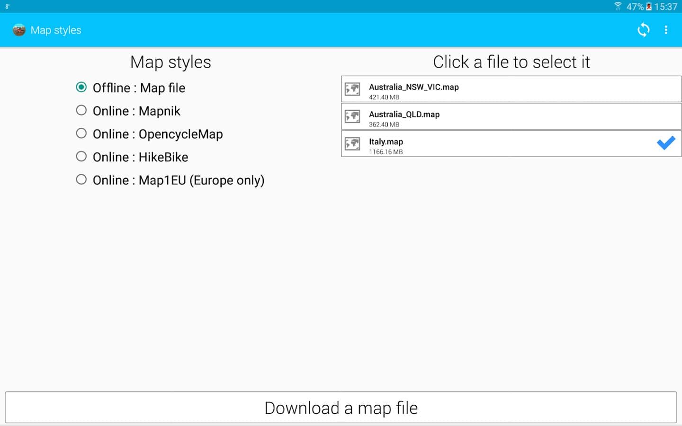Tap the refresh sync icon
Screen dimensions: 682x426
click(643, 30)
